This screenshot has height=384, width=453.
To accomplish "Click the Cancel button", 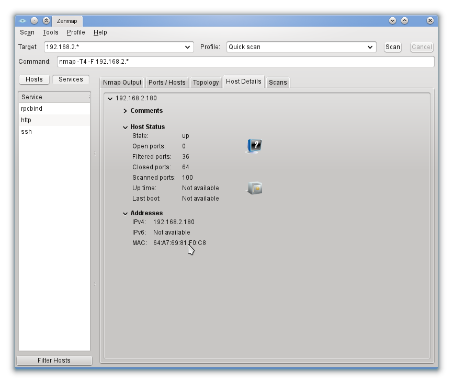I will coord(422,47).
